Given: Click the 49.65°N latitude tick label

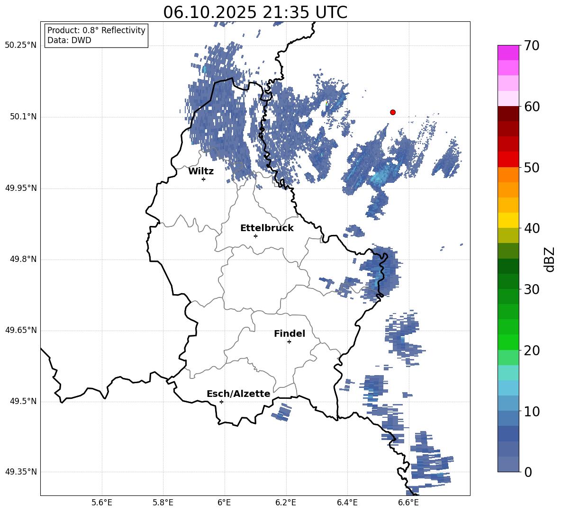Looking at the screenshot, I should tap(21, 330).
